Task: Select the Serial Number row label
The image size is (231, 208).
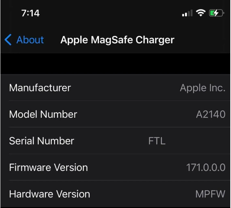Action: click(42, 141)
